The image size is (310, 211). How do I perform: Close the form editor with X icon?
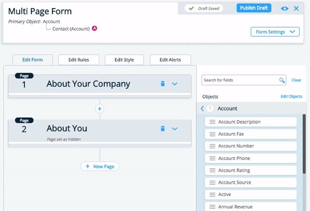296,8
